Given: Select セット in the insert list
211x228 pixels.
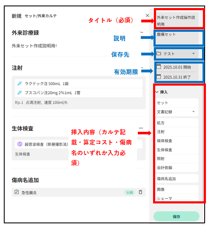Looking at the screenshot, I should pos(177,103).
